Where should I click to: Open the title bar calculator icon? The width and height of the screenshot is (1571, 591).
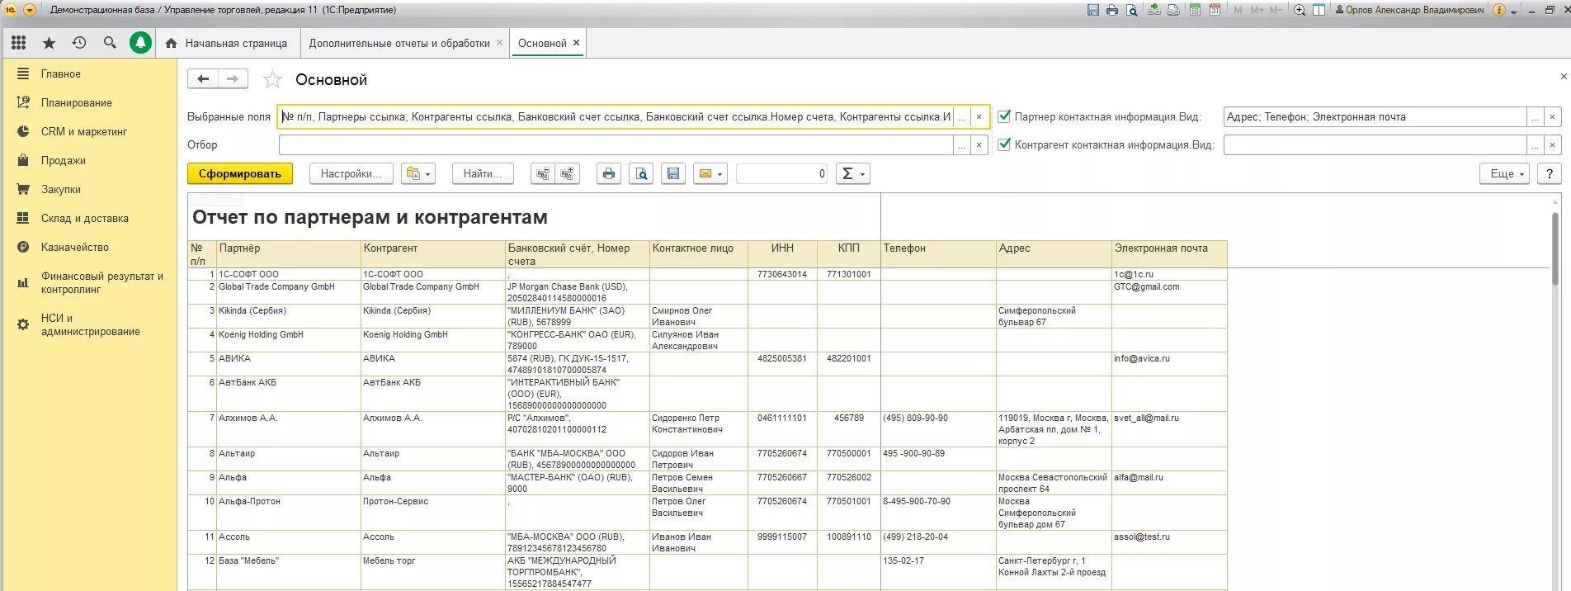(1195, 10)
